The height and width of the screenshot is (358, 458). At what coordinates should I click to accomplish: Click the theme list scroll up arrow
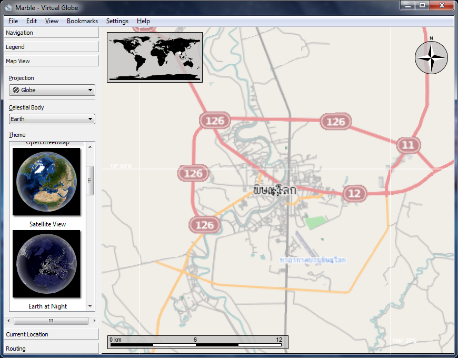point(90,146)
